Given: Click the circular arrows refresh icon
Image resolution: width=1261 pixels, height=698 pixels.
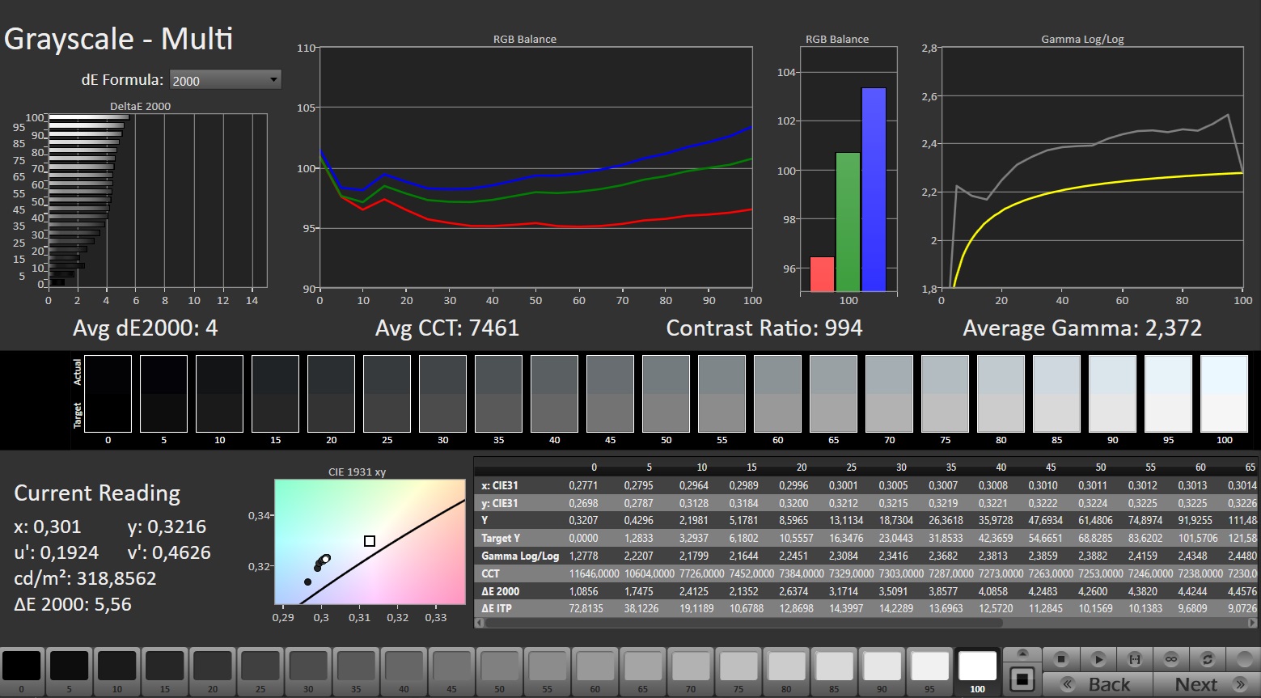Looking at the screenshot, I should (x=1207, y=659).
